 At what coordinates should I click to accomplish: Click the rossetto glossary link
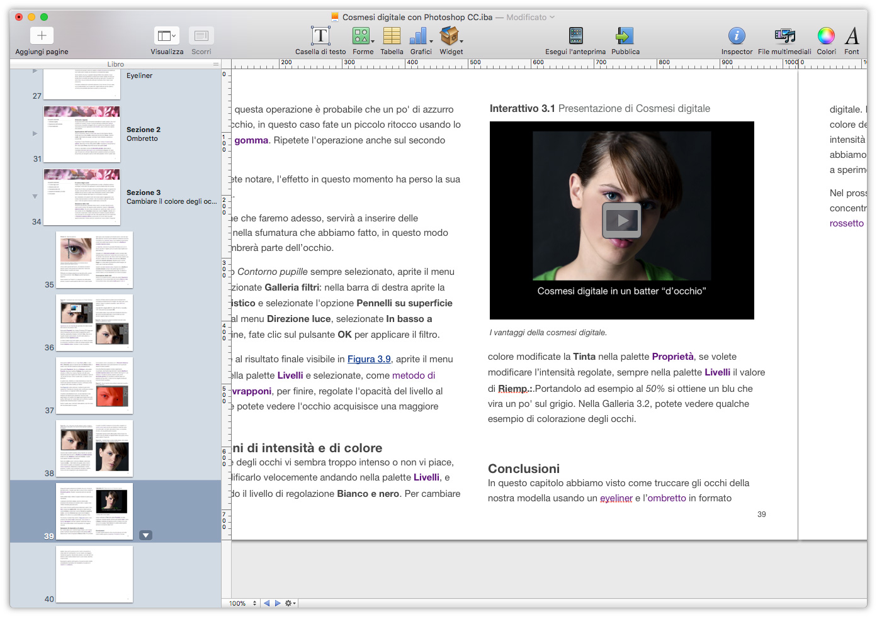[x=847, y=223]
